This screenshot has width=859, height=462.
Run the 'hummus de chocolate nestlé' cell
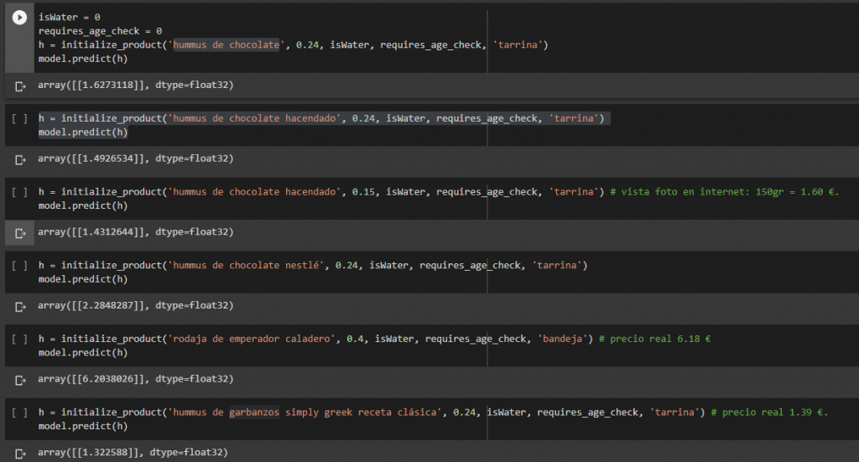[20, 266]
